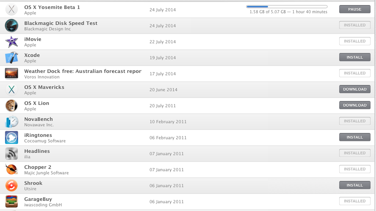
Task: Click developer name Blackmagic Design Inc
Action: [x=47, y=29]
